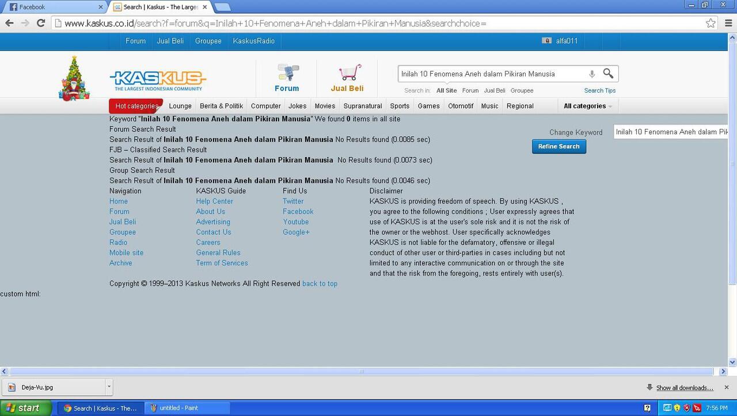
Task: Open the Games category
Action: pyautogui.click(x=429, y=106)
